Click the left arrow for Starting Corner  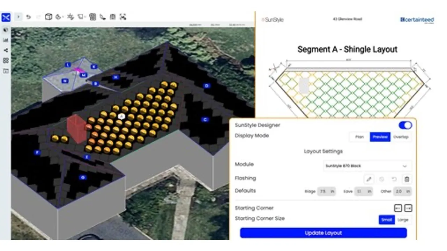[398, 208]
